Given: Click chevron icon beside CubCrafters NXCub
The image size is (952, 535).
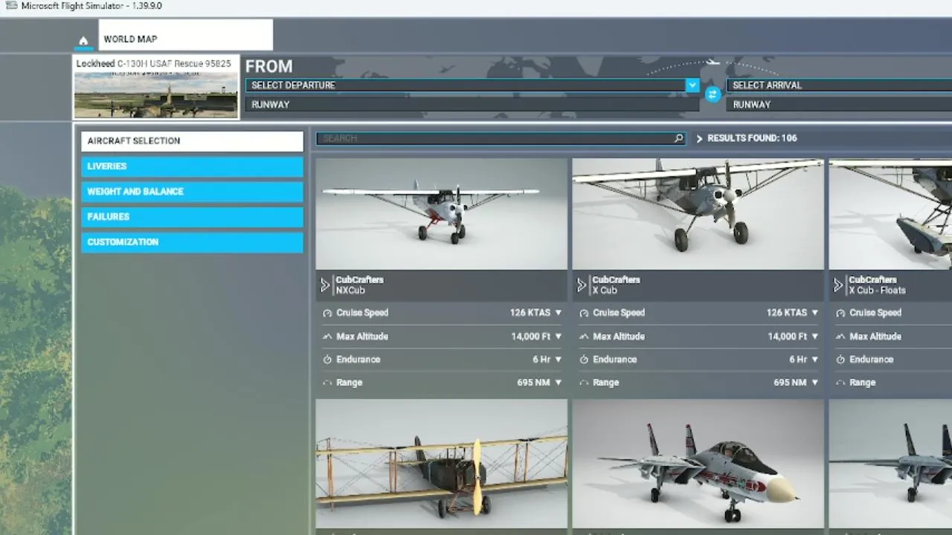Looking at the screenshot, I should tap(325, 285).
